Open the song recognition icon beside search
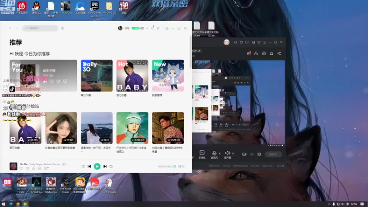 (63, 28)
